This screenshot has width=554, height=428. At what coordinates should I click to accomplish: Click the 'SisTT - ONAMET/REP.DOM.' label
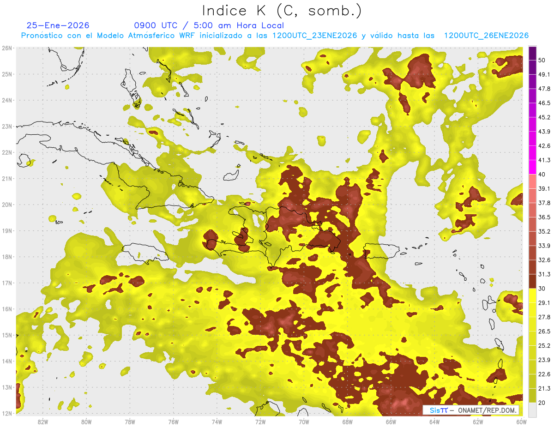(471, 410)
